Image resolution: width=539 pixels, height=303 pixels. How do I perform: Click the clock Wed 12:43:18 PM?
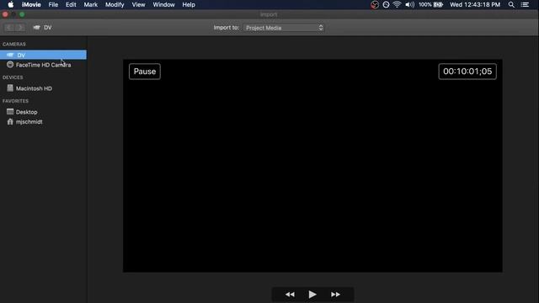point(475,5)
